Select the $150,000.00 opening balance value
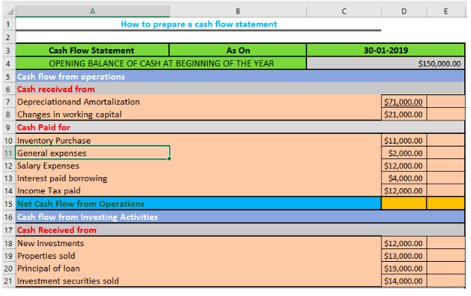The height and width of the screenshot is (296, 471). click(x=386, y=63)
